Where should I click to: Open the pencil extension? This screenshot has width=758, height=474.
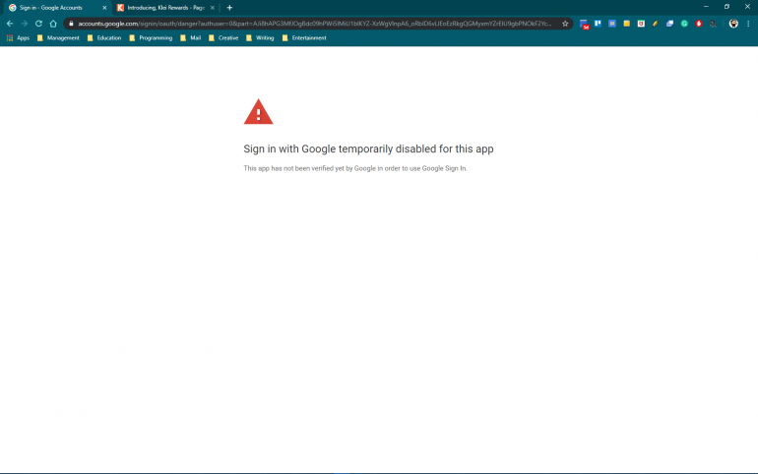click(655, 24)
